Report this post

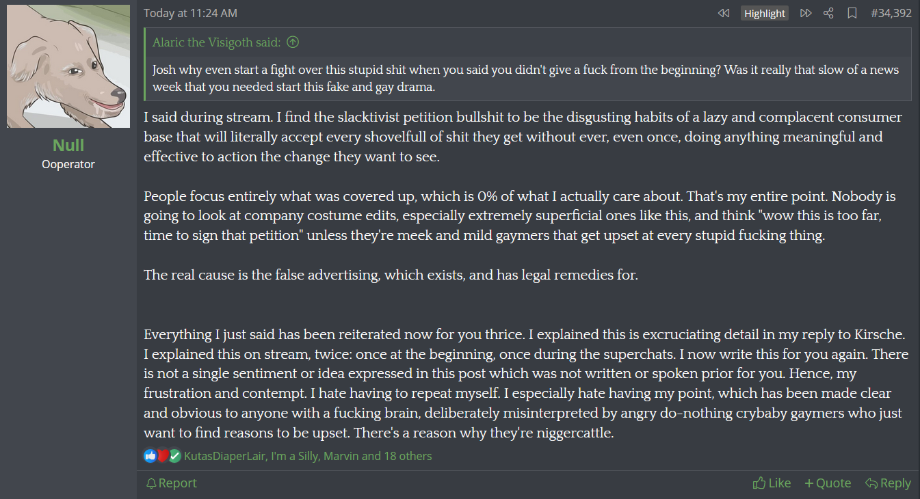point(172,483)
